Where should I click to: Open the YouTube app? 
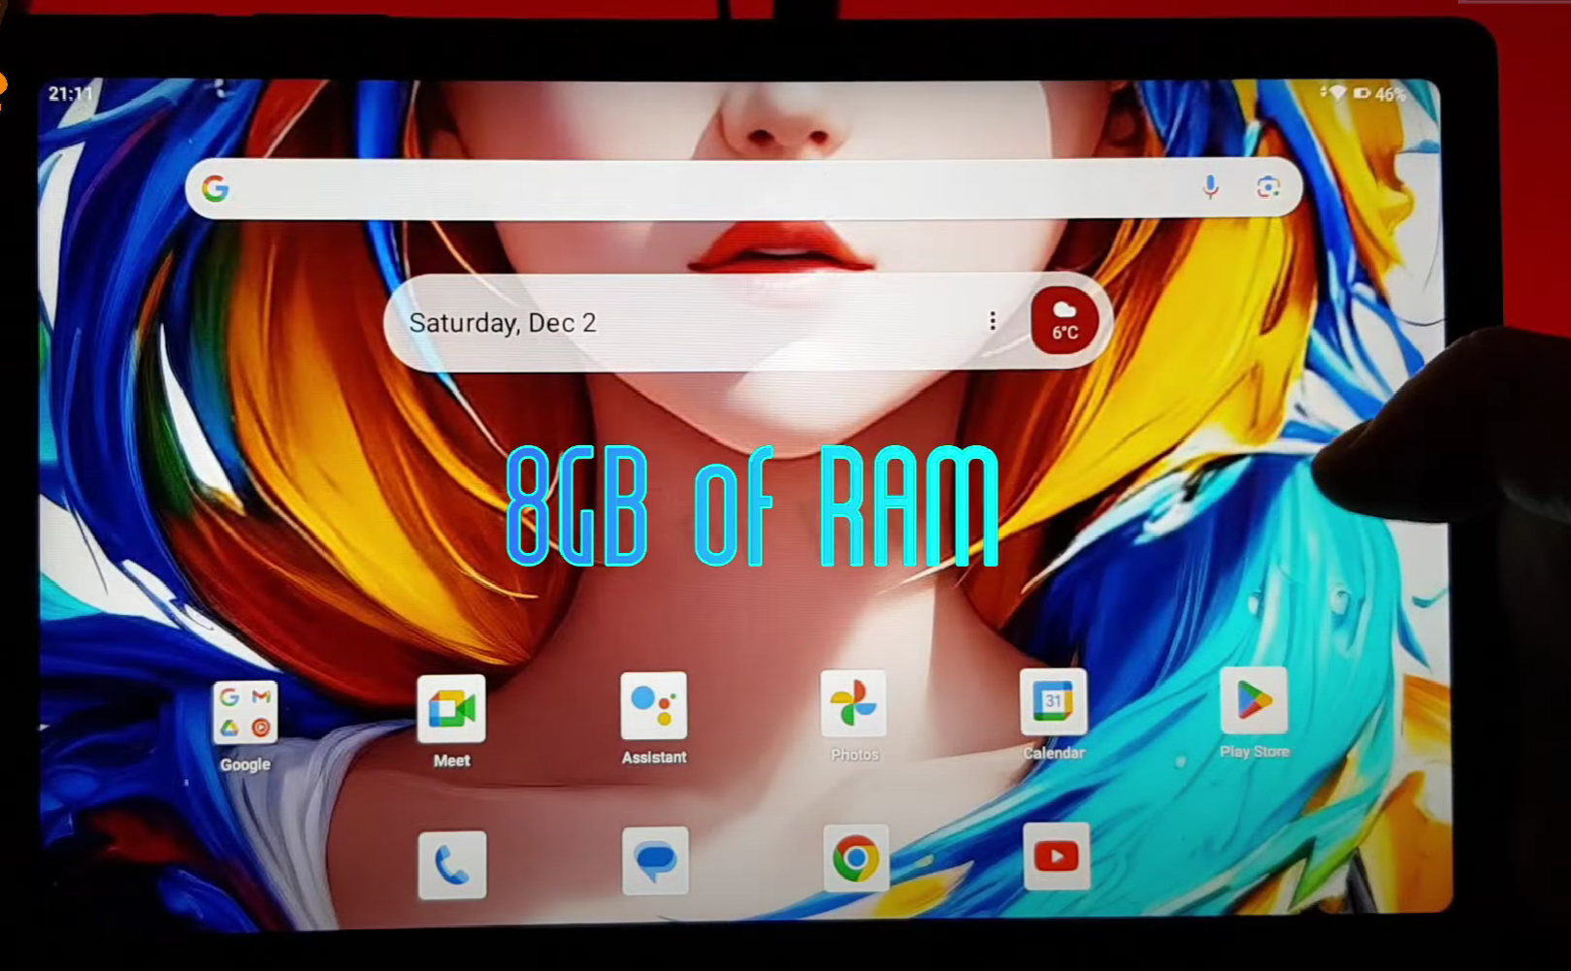point(1056,857)
